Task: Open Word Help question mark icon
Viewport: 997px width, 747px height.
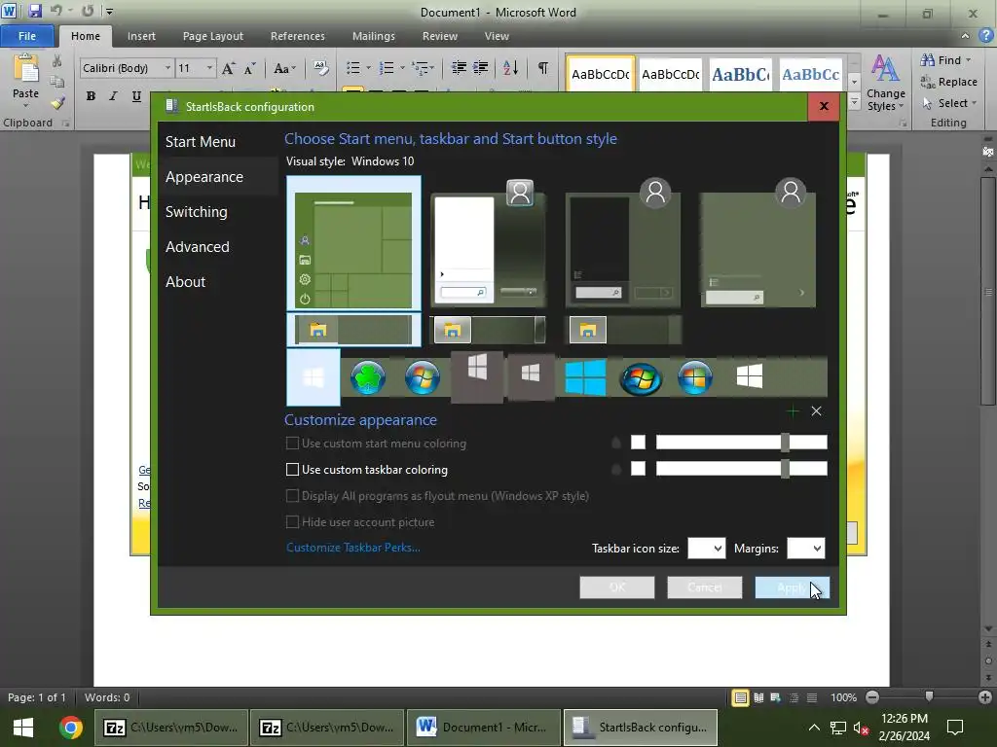Action: (x=987, y=36)
